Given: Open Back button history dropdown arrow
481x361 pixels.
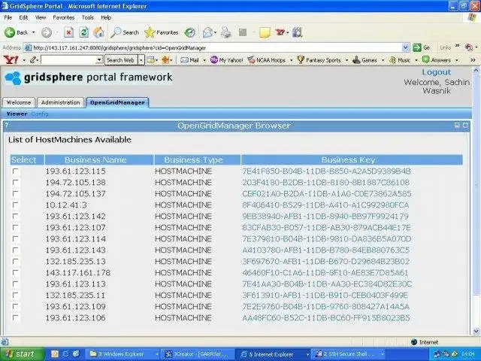Looking at the screenshot, I should coord(33,32).
